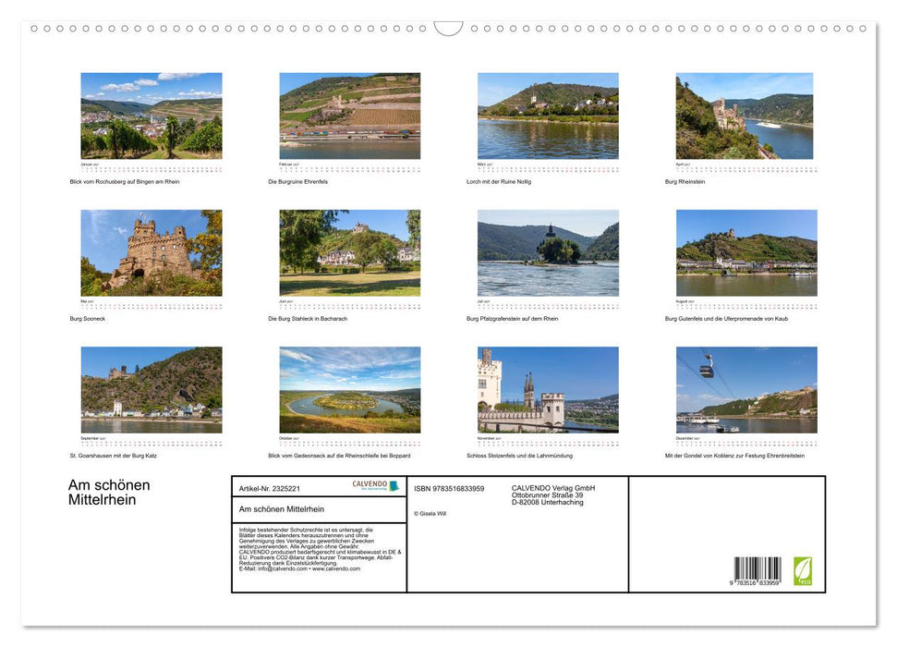Click 'Ottobrunner Straße 39' address line
The height and width of the screenshot is (647, 897).
(x=548, y=495)
